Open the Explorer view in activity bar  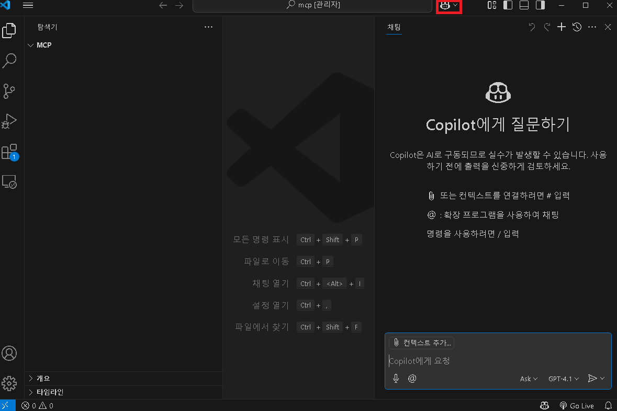click(9, 30)
